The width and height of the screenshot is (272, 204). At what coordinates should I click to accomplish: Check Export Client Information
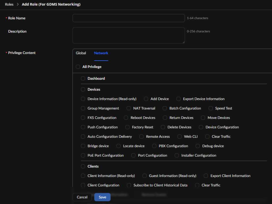[x=206, y=176]
